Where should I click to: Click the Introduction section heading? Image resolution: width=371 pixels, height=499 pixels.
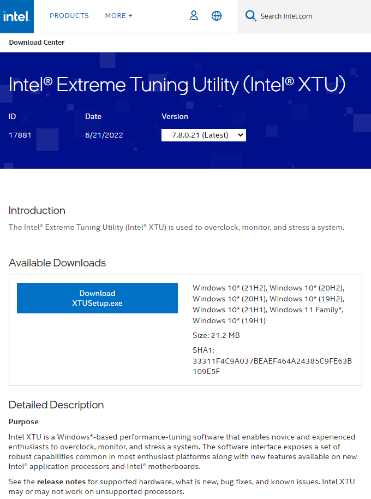point(37,210)
